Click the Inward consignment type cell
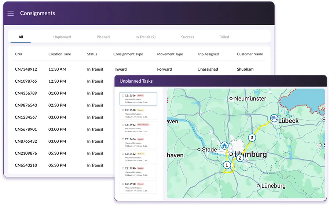 [x=121, y=69]
